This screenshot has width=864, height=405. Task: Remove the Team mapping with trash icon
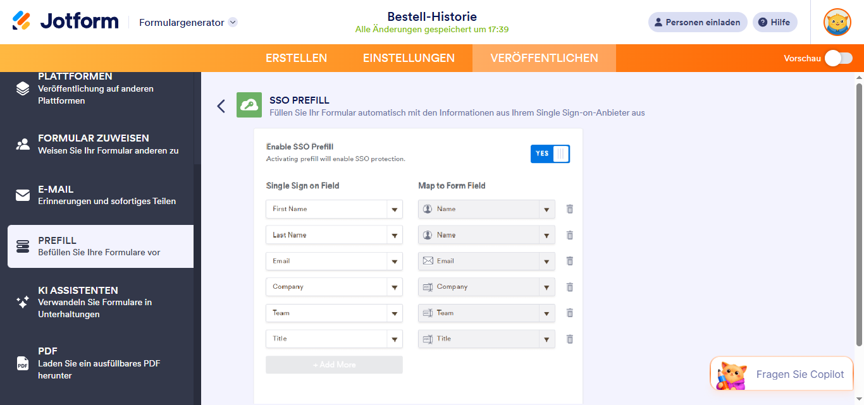569,313
